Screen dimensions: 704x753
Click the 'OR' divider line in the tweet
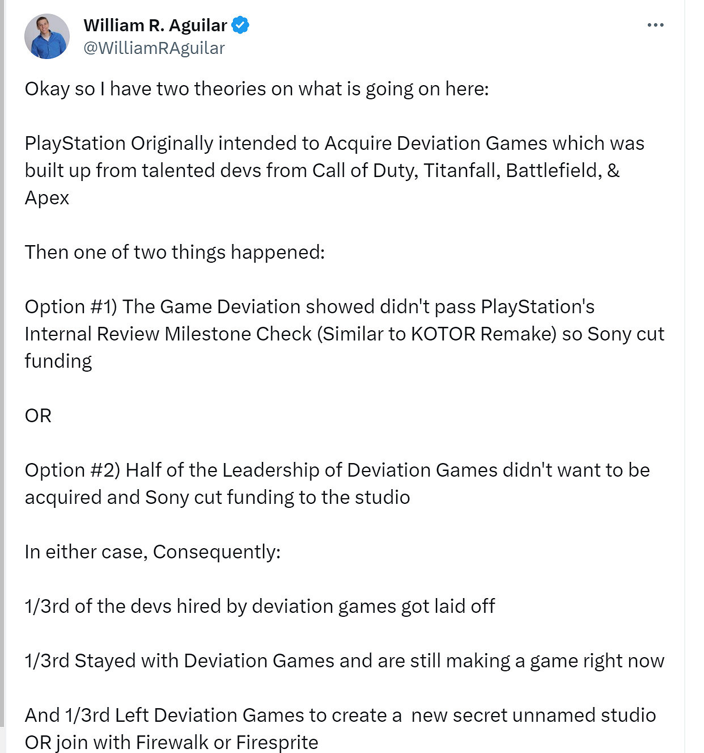point(37,415)
